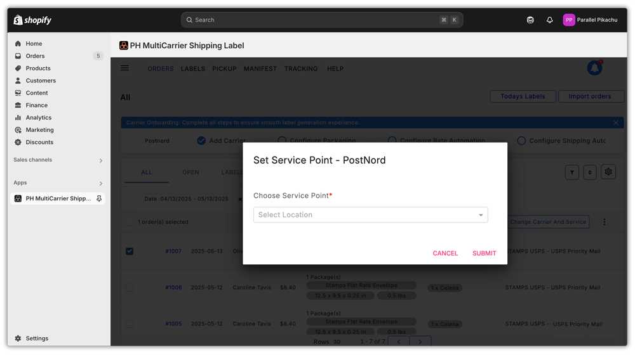Click the orders count badge 5
Screen dimensions: 635x355
tap(98, 56)
